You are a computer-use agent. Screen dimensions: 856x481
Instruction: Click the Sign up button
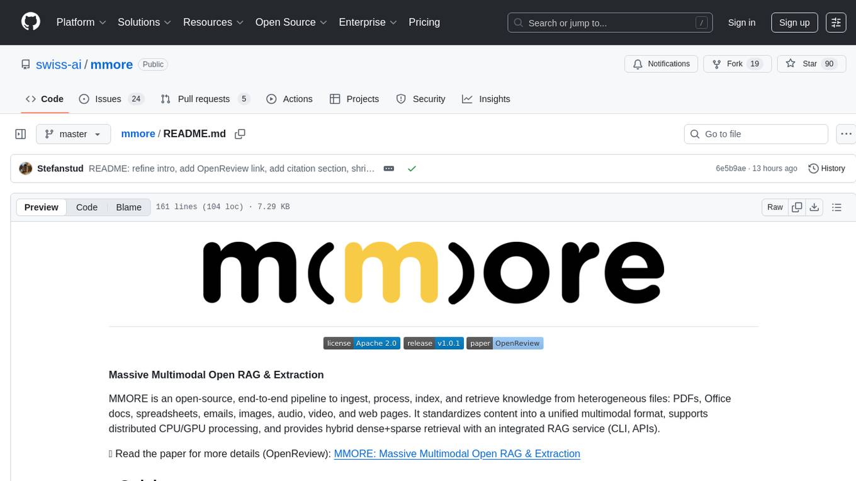tap(794, 23)
